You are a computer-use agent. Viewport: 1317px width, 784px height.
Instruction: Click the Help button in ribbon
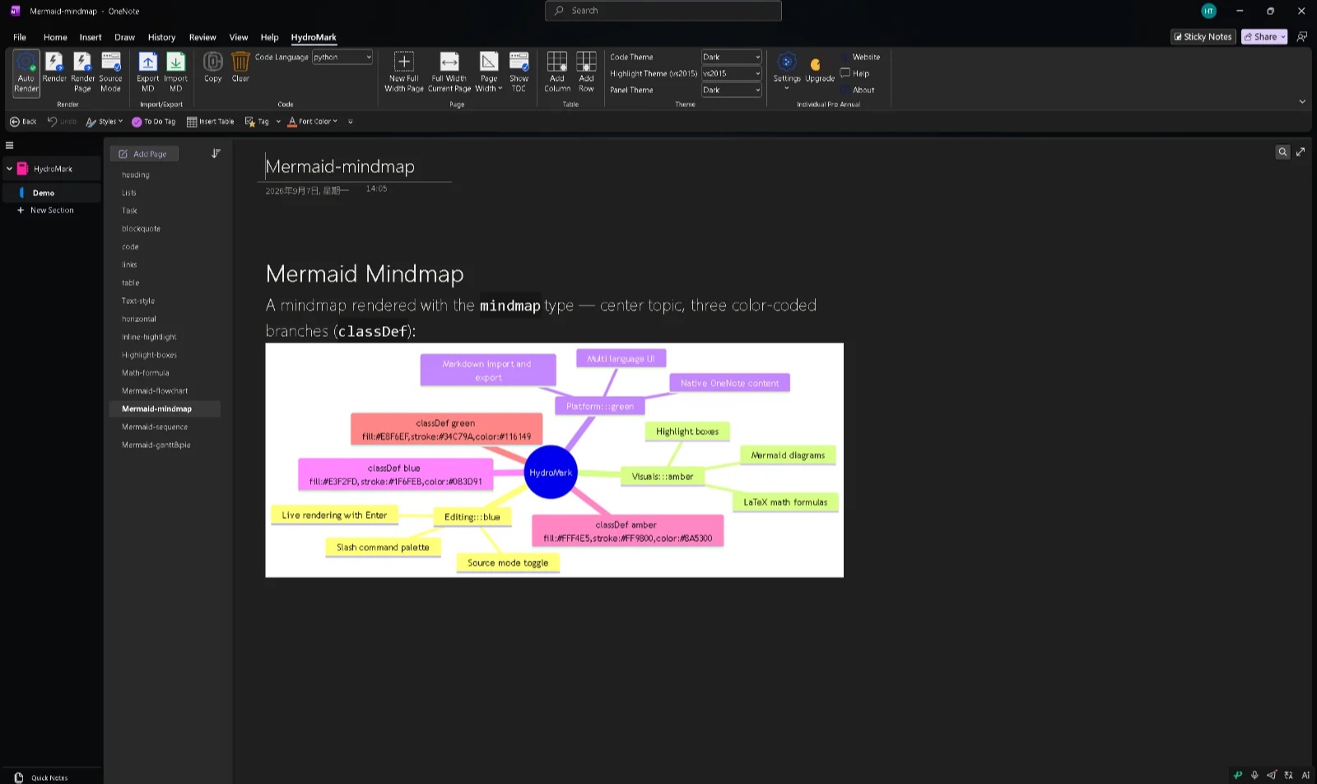(x=854, y=73)
